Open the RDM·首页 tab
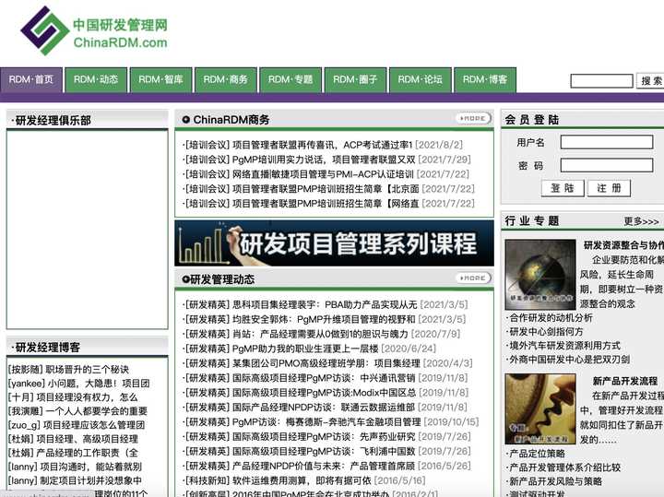Image resolution: width=664 pixels, height=497 pixels. click(x=31, y=79)
